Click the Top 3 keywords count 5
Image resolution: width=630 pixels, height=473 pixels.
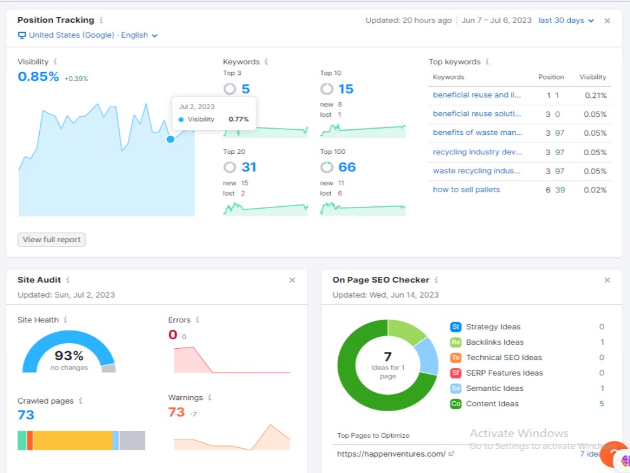[x=246, y=89]
